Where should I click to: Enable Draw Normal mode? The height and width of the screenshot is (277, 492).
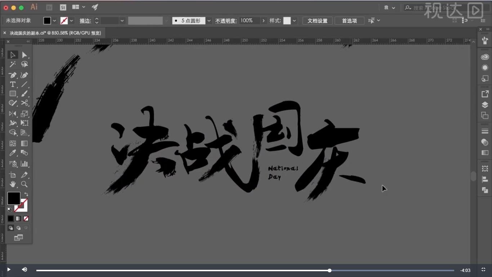(11, 228)
